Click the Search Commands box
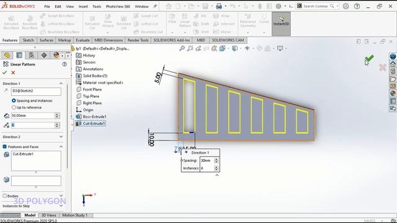This screenshot has width=397, height=223. (315, 6)
